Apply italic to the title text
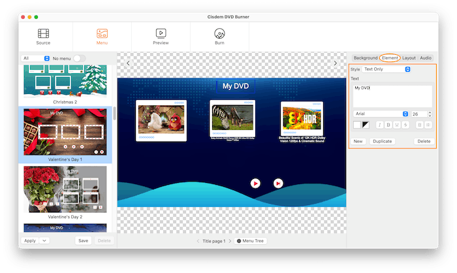The image size is (457, 273). [x=379, y=125]
